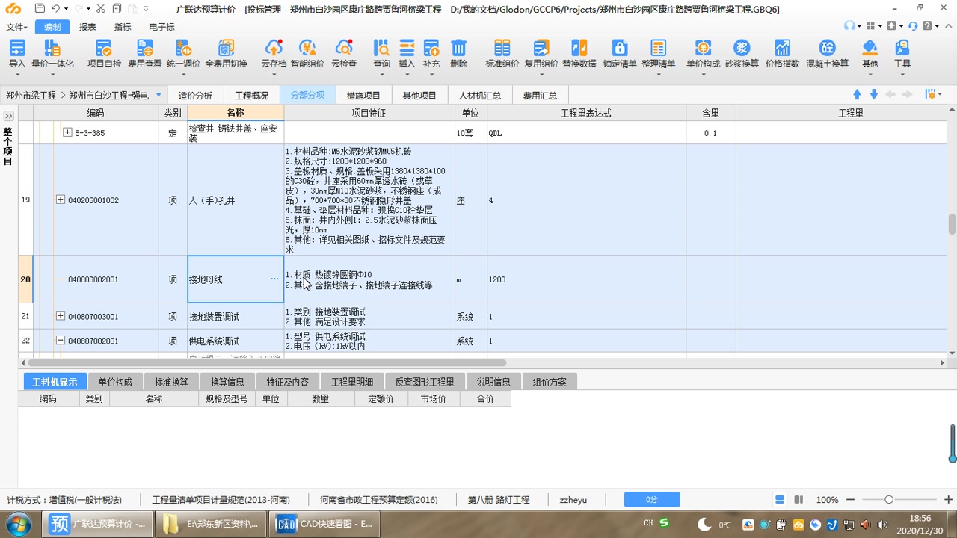
Task: Switch to the 报表 ribbon tab
Action: tap(87, 27)
